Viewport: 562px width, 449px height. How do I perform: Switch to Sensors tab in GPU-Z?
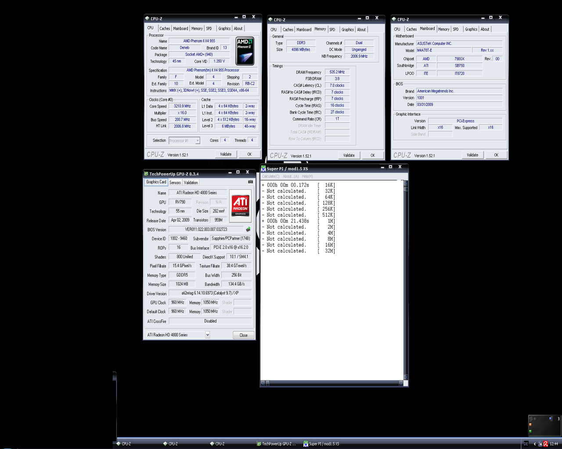175,182
